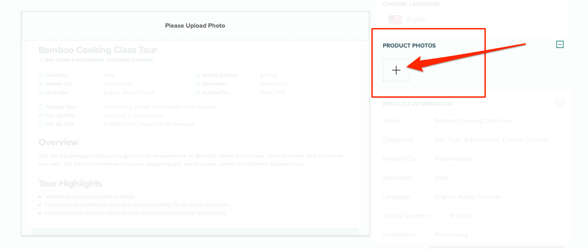Viewport: 588px width, 249px height.
Task: Click the Nearest City input field
Action: coord(497,159)
